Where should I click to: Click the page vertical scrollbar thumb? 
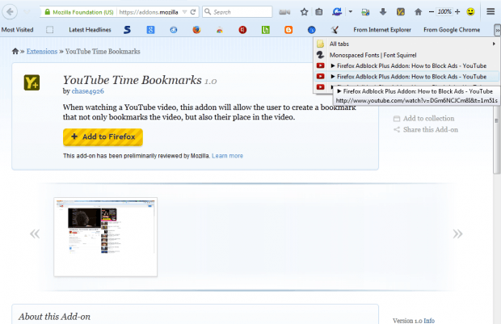(x=496, y=140)
